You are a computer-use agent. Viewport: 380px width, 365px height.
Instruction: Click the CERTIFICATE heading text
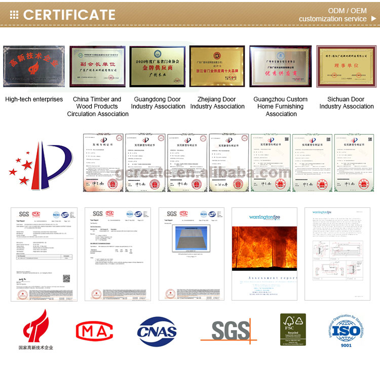pos(69,15)
